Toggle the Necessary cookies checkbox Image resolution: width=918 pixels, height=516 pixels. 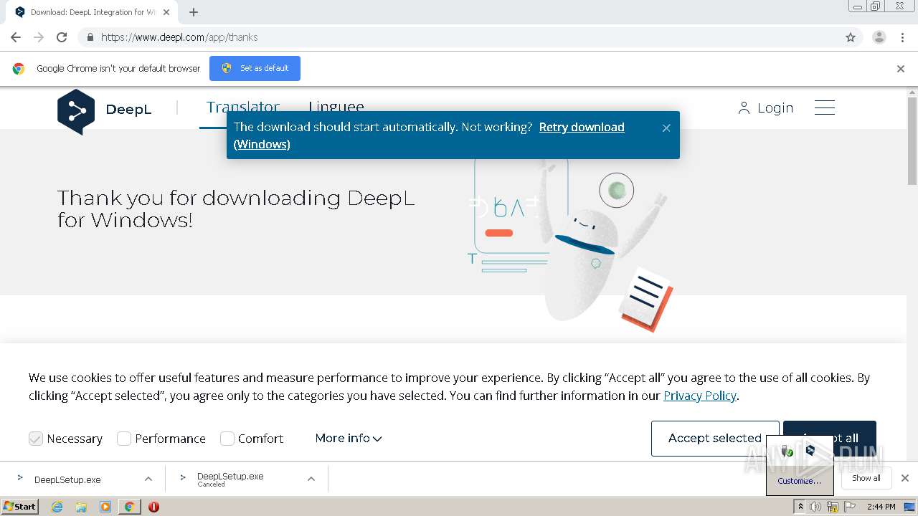point(36,439)
